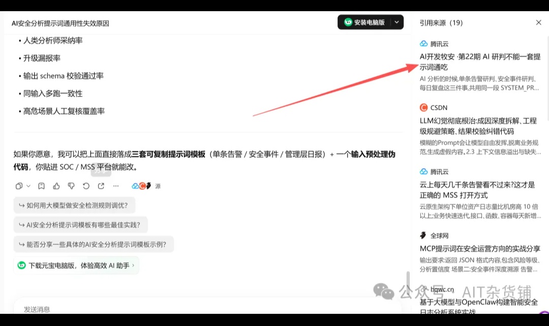
Task: Click the bullet text 同输入多跑一致性
Action: tap(53, 94)
